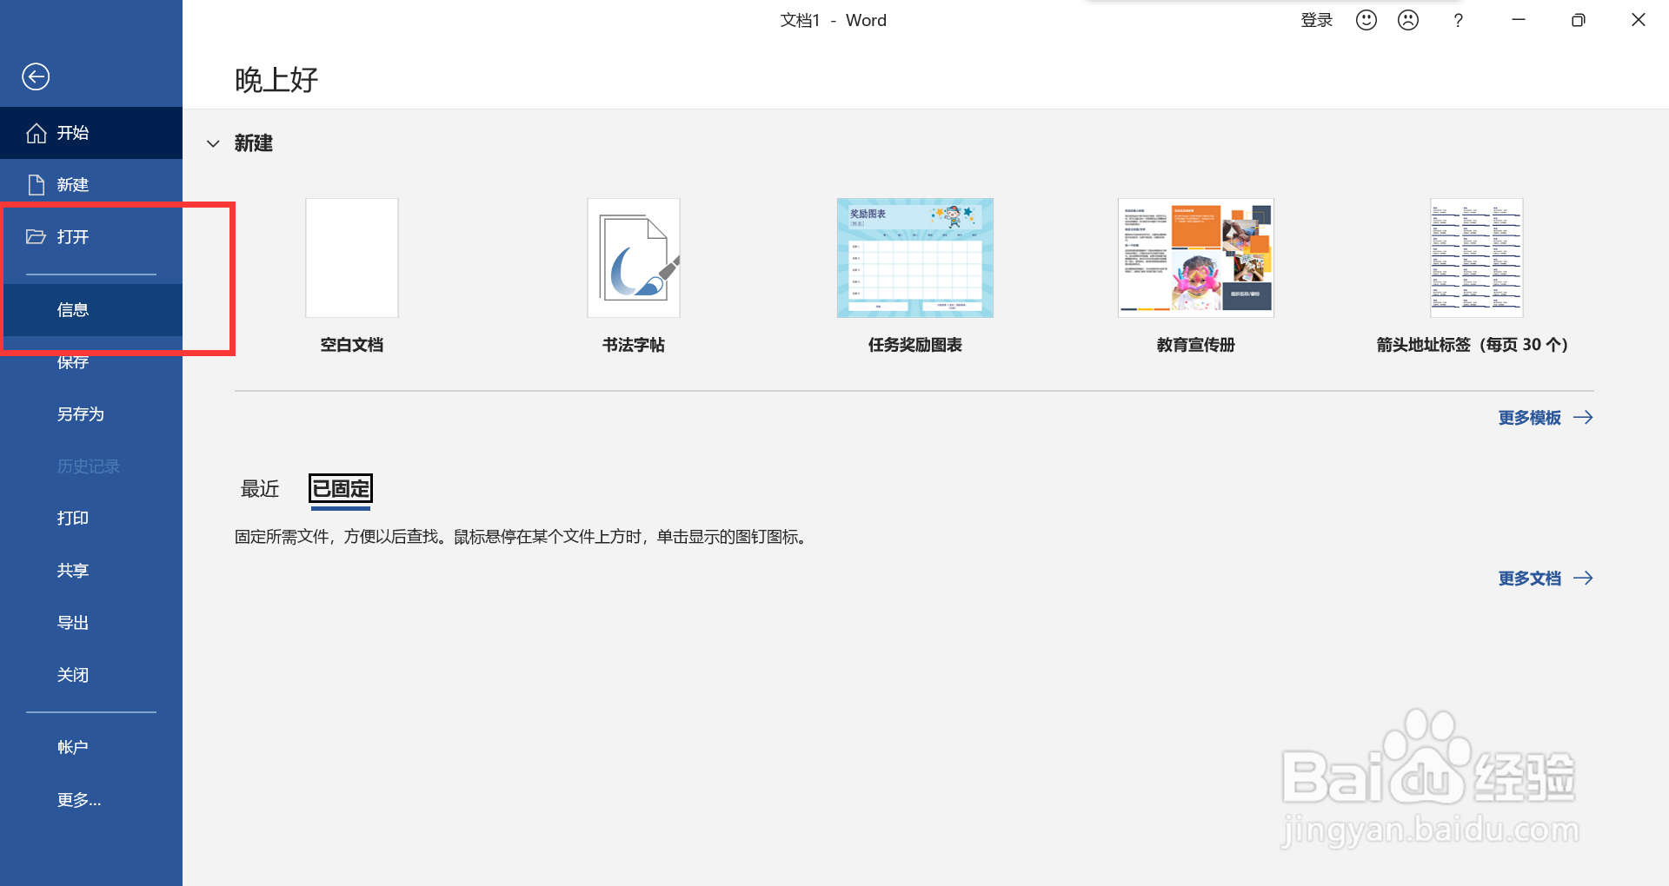Open the 信息 menu item

[91, 310]
